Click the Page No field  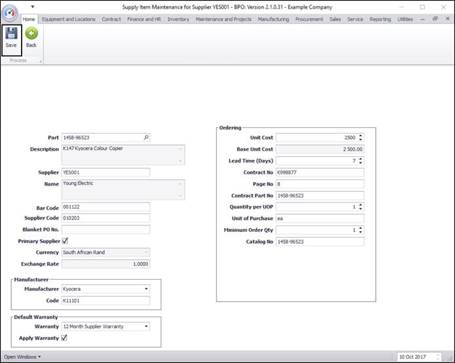320,184
